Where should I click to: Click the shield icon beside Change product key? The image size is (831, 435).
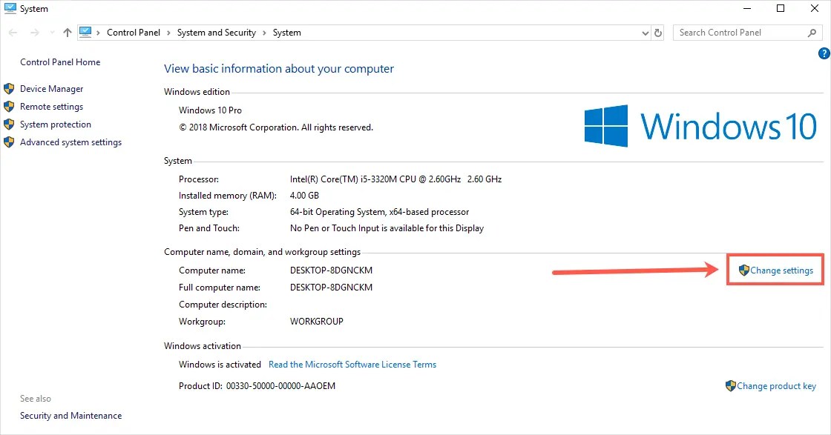coord(732,386)
